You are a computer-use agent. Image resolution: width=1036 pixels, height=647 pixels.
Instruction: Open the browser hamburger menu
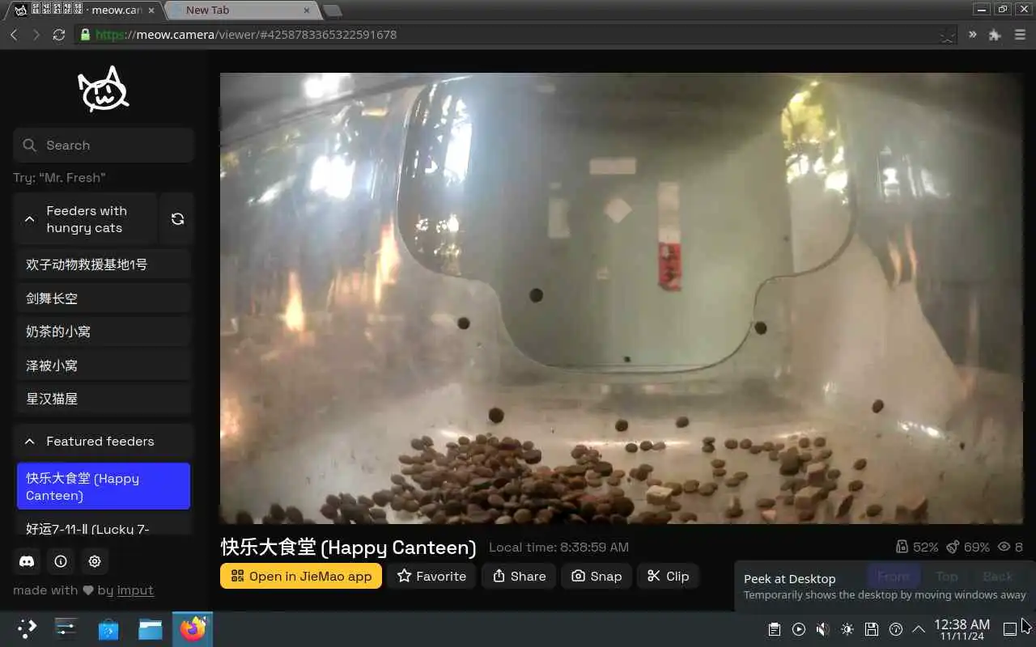(1020, 35)
